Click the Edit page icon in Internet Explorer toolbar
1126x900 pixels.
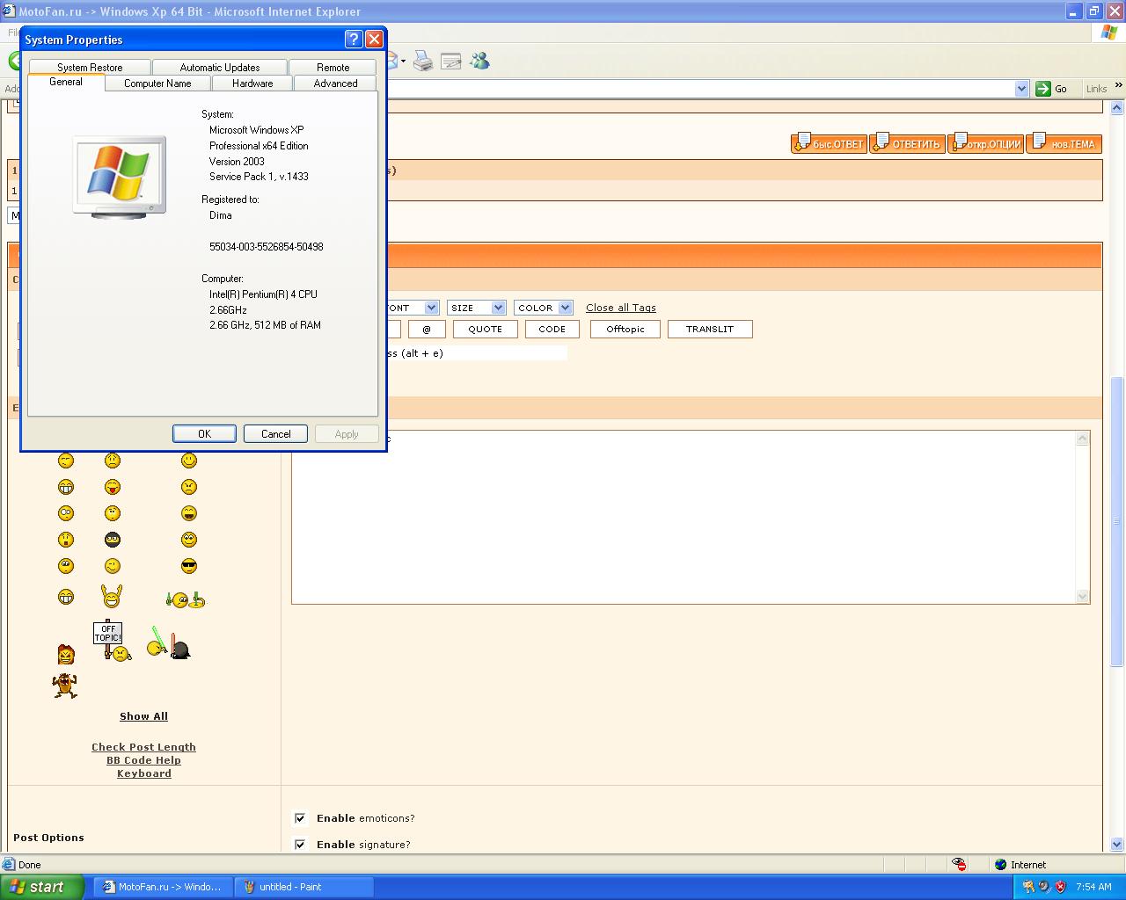tap(451, 62)
